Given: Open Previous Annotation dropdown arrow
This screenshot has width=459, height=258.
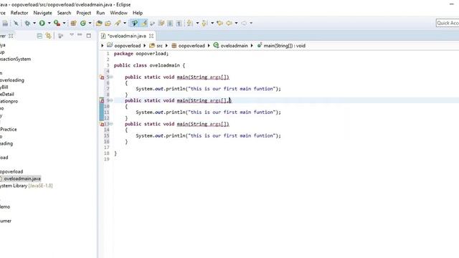Looking at the screenshot, I should coord(212,23).
